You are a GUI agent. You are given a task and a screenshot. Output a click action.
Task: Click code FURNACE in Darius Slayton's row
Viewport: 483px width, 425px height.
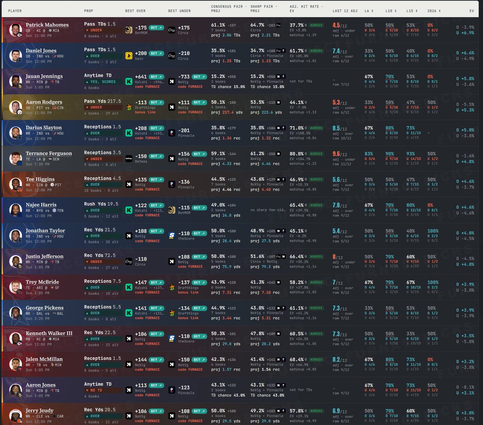click(147, 138)
